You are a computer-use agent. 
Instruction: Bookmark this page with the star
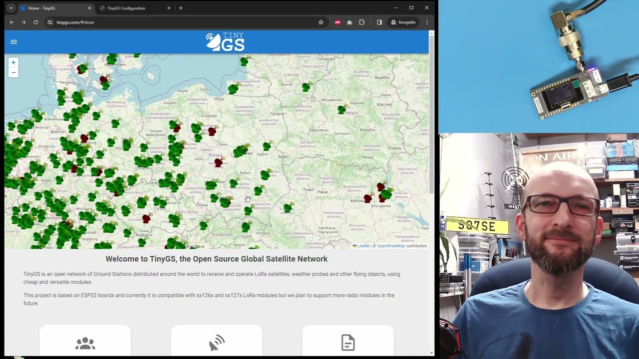pyautogui.click(x=321, y=22)
